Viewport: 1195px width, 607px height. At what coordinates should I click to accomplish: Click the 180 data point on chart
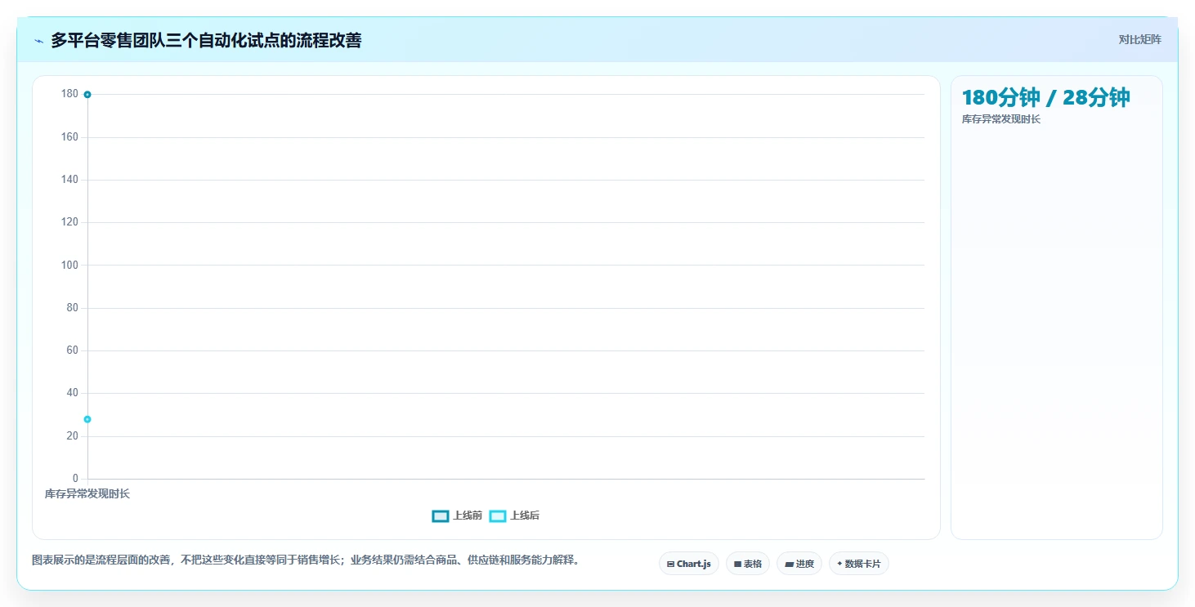(x=87, y=95)
